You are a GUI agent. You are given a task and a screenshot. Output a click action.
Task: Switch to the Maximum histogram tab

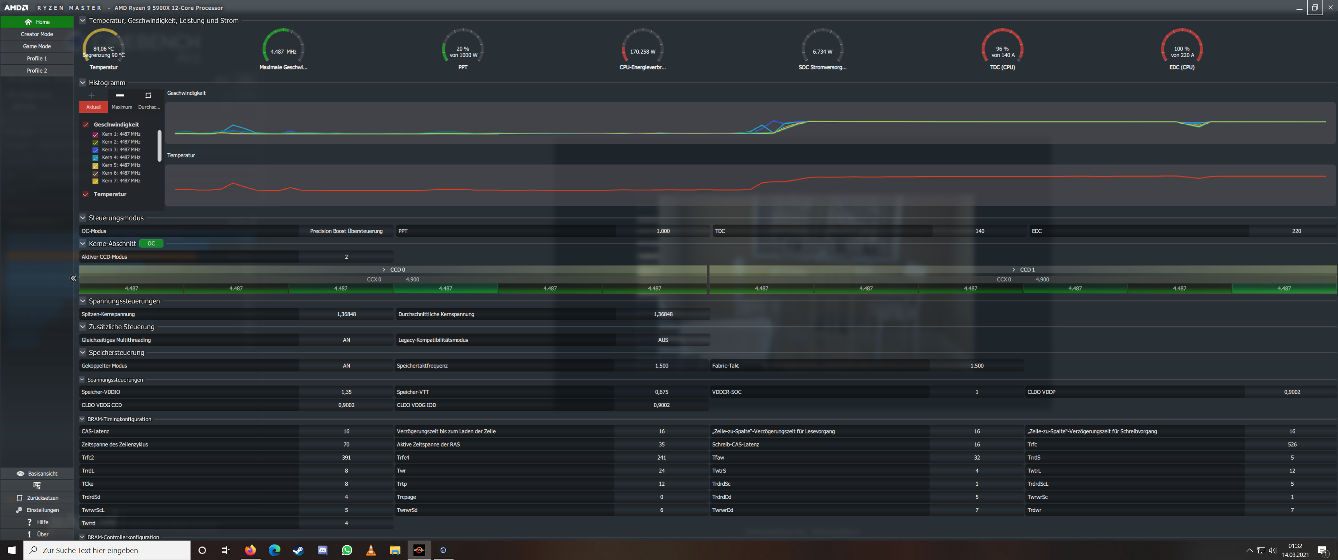(121, 107)
